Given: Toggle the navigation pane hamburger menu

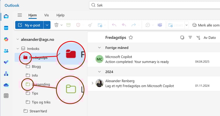Looking at the screenshot, I should pos(20,15).
